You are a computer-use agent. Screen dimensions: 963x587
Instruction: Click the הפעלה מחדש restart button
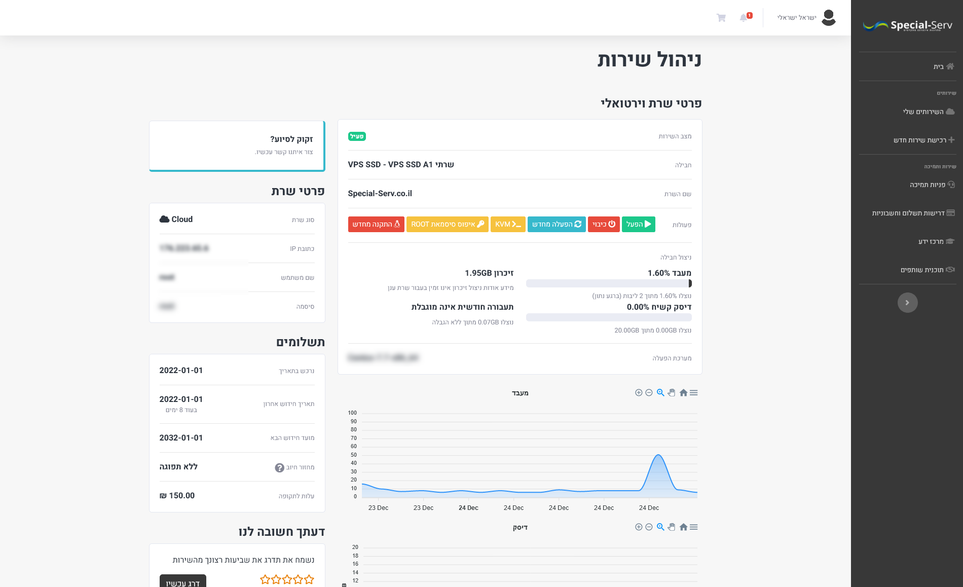557,224
